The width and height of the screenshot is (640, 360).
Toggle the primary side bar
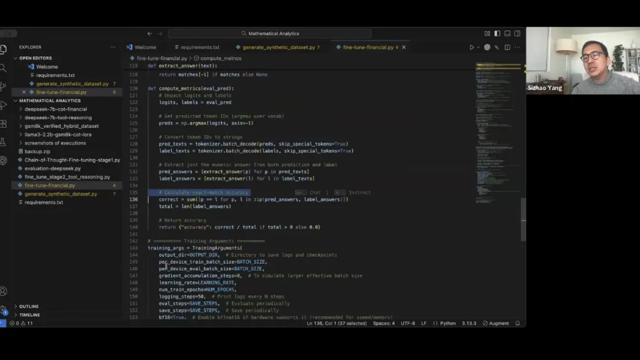click(x=497, y=33)
